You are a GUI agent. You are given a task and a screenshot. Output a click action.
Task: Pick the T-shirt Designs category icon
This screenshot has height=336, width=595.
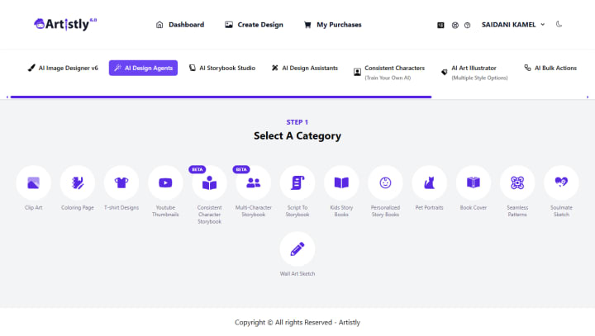click(x=121, y=182)
